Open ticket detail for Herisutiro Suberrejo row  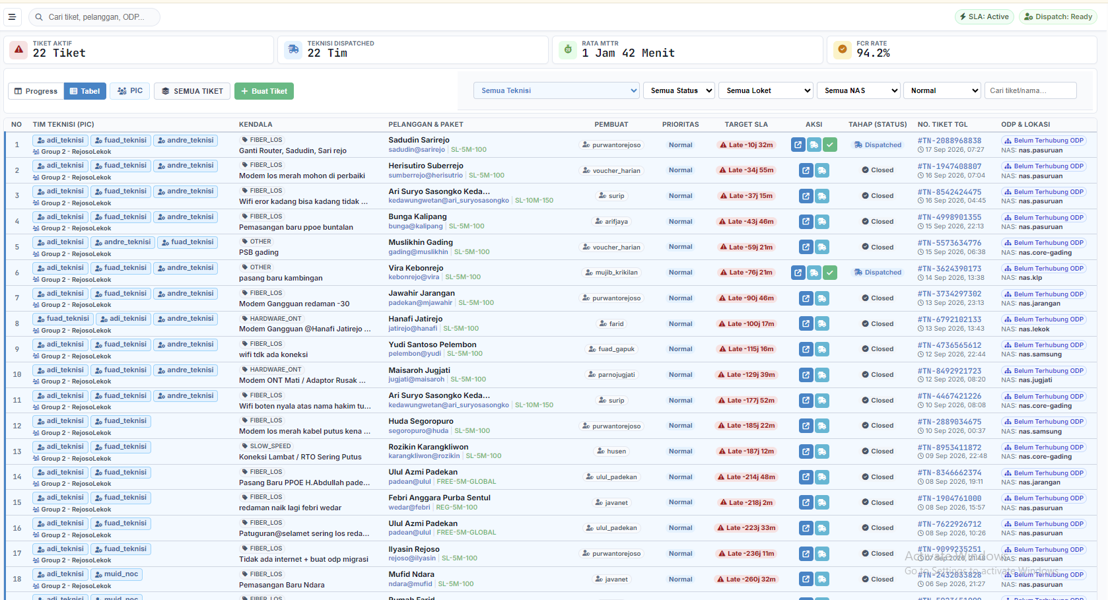806,170
